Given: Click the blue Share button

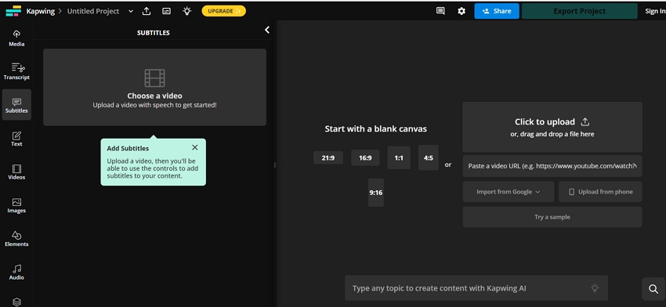Looking at the screenshot, I should 497,11.
